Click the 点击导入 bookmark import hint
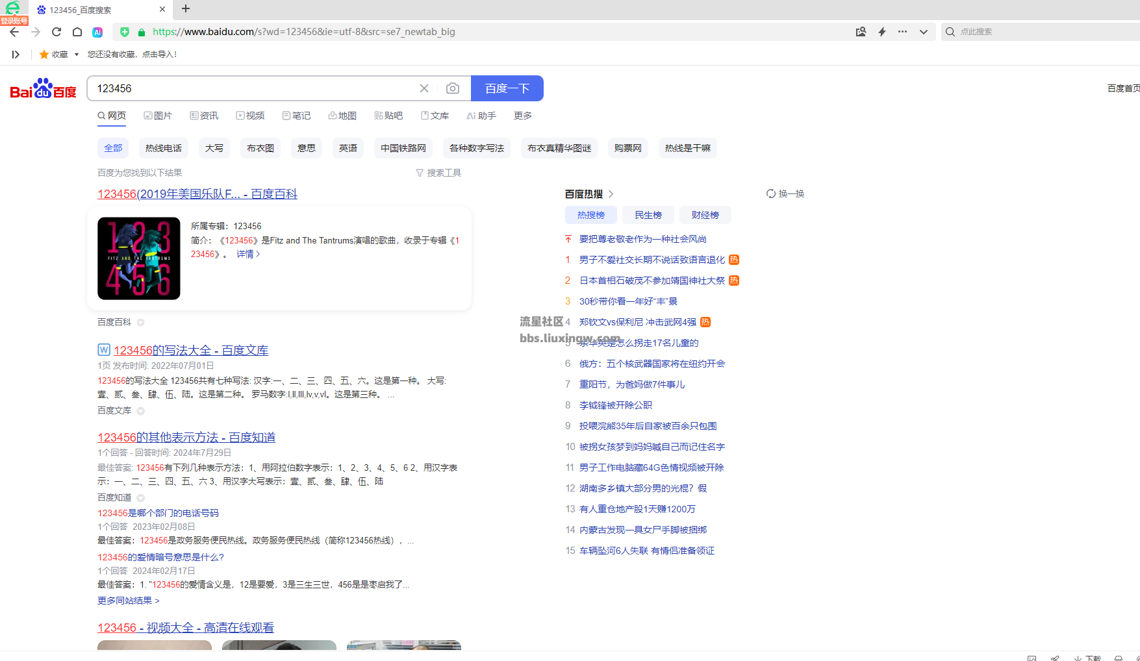Screen dimensions: 1140x661 159,55
